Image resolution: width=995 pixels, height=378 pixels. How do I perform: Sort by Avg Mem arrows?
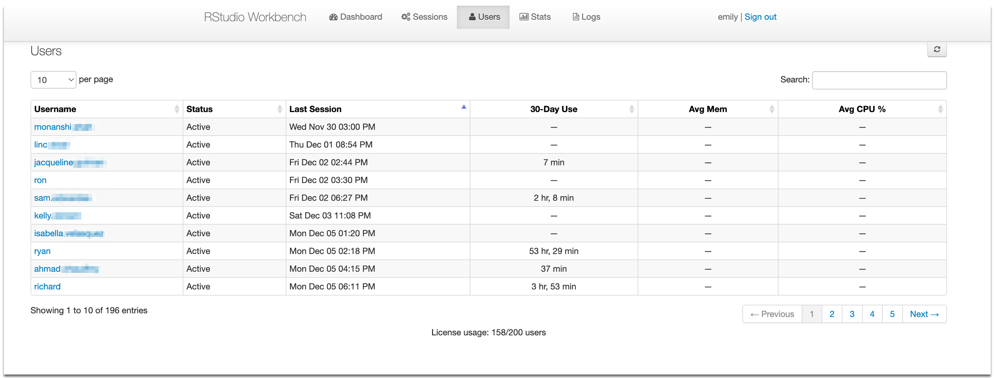[771, 109]
